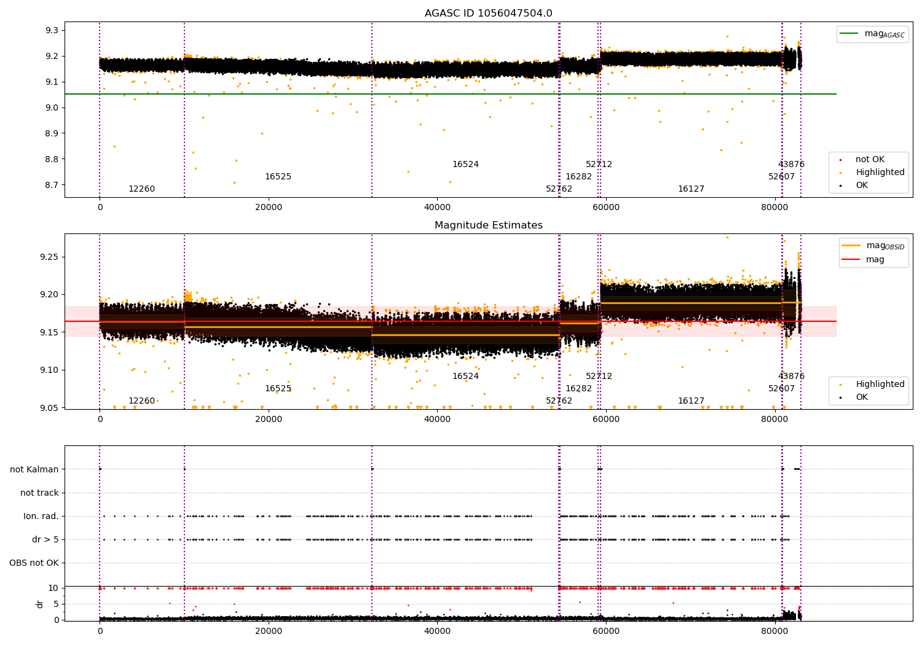This screenshot has width=922, height=645.
Task: Click the '9.05' y-tick in Magnitude Estimates
Action: tap(50, 408)
